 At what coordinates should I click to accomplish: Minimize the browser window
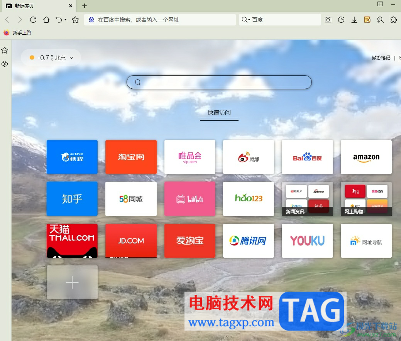[393, 4]
